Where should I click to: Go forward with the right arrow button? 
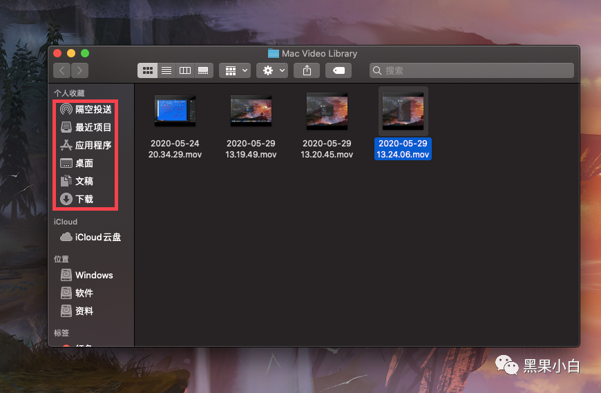click(79, 70)
